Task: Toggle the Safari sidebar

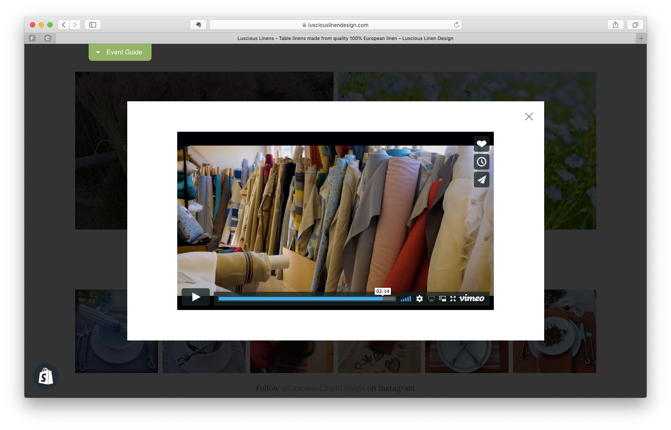Action: coord(93,25)
